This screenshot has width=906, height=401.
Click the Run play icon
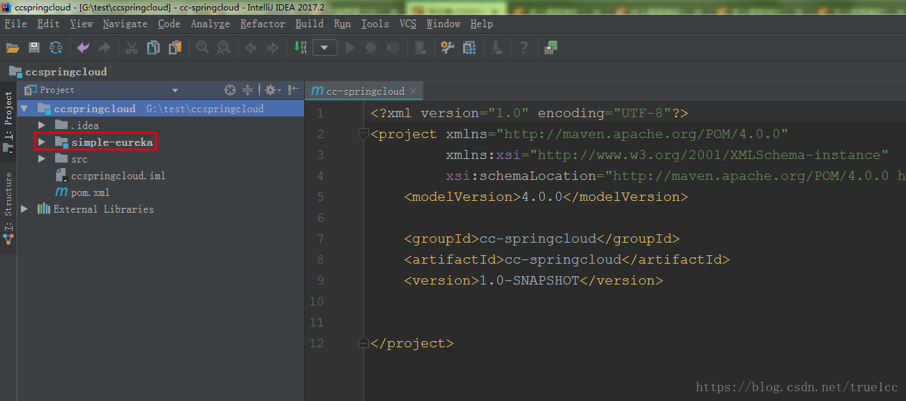(x=350, y=47)
